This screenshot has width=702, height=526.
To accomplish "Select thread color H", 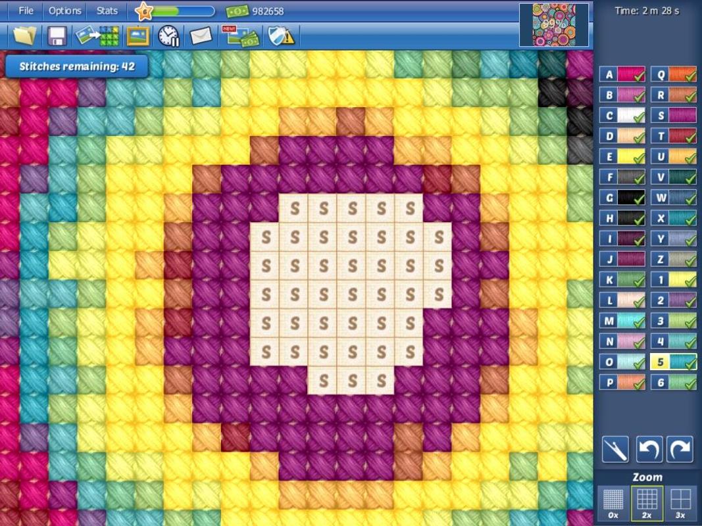I will tap(622, 218).
